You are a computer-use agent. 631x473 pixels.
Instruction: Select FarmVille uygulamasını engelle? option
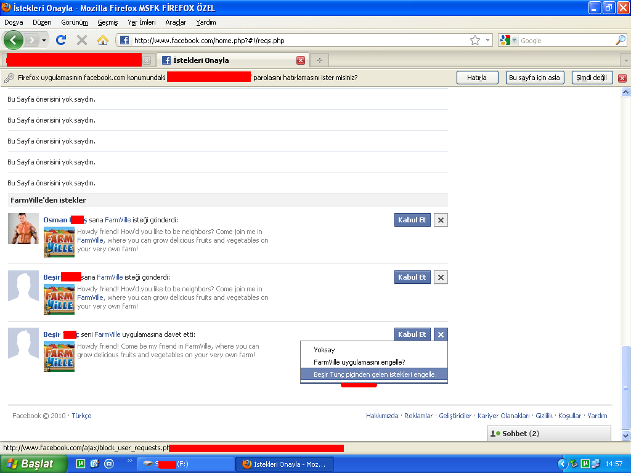[374, 362]
